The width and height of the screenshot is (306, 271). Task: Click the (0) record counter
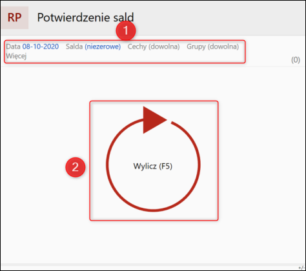click(296, 60)
